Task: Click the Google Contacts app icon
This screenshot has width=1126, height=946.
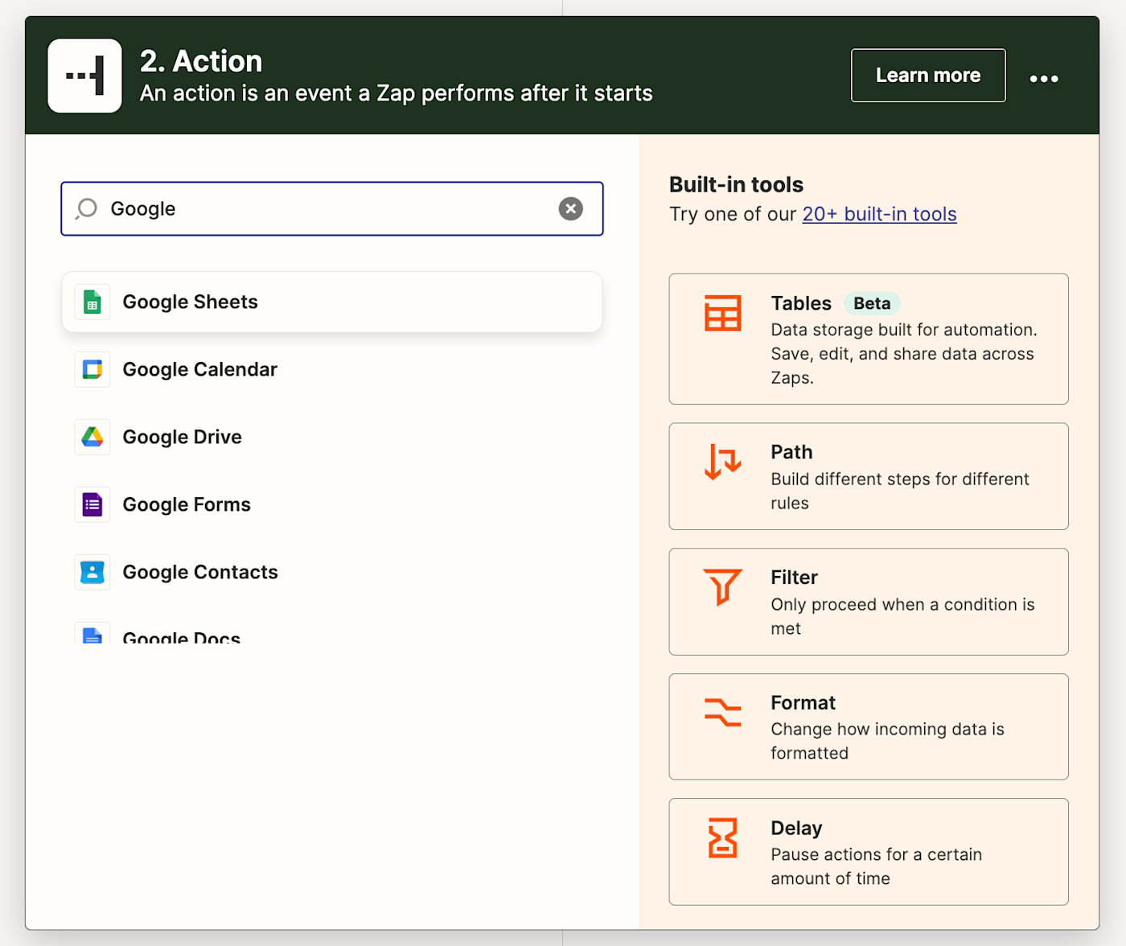Action: (x=92, y=573)
